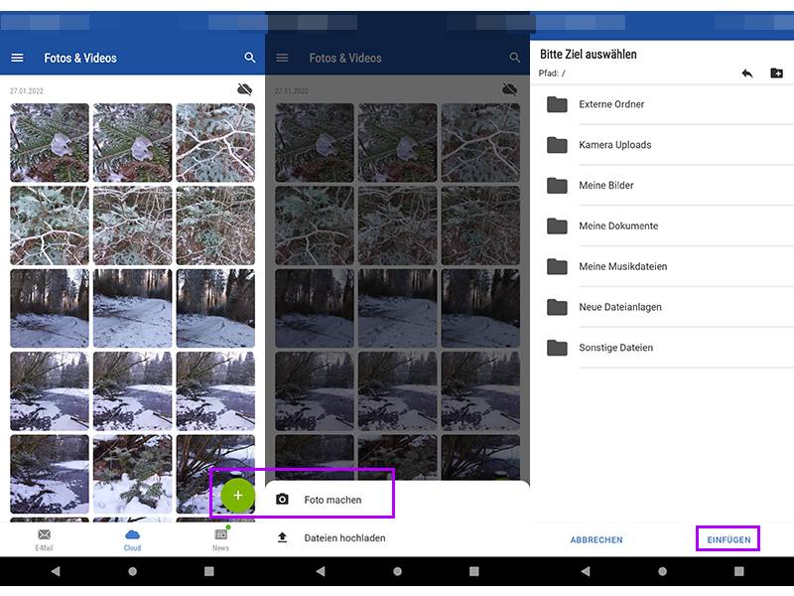Tap the crossed-out cloud icon on the left screen
794x596 pixels.
tap(244, 89)
